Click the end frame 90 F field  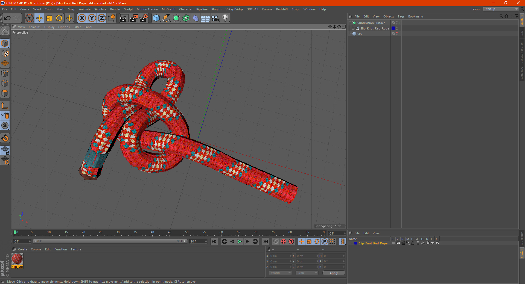[198, 241]
